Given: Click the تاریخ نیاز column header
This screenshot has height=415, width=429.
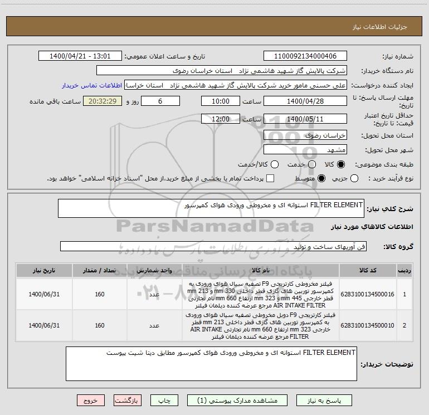Looking at the screenshot, I should 44,270.
